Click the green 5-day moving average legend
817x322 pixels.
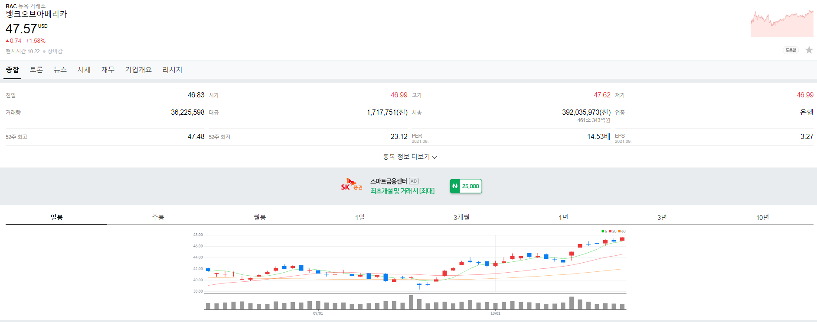coord(604,232)
